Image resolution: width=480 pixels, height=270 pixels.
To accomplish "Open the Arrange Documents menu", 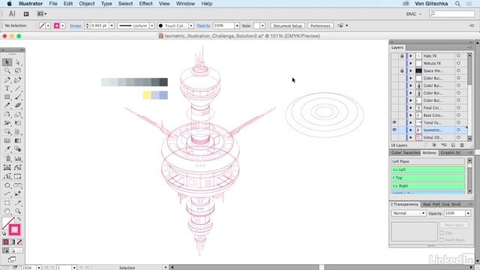I will (x=42, y=13).
